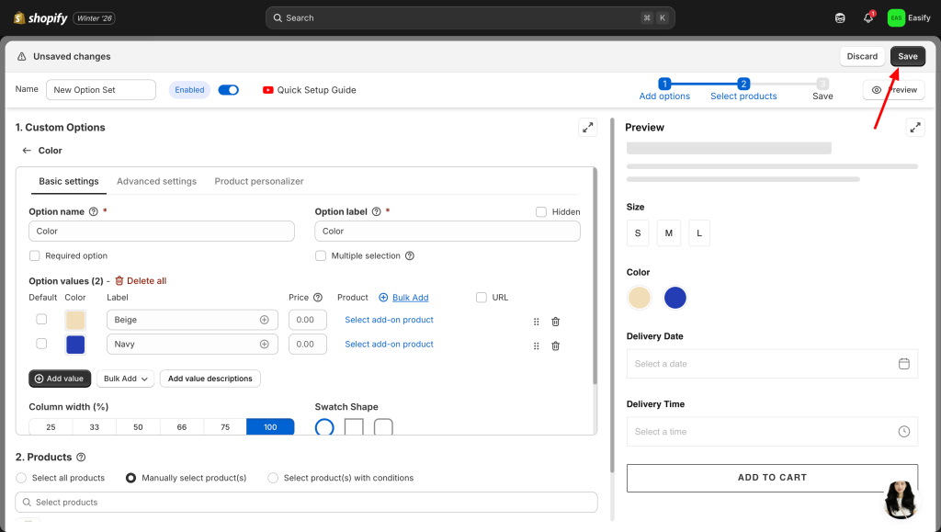The image size is (941, 532).
Task: Open the Bulk Add dropdown button
Action: tap(125, 379)
